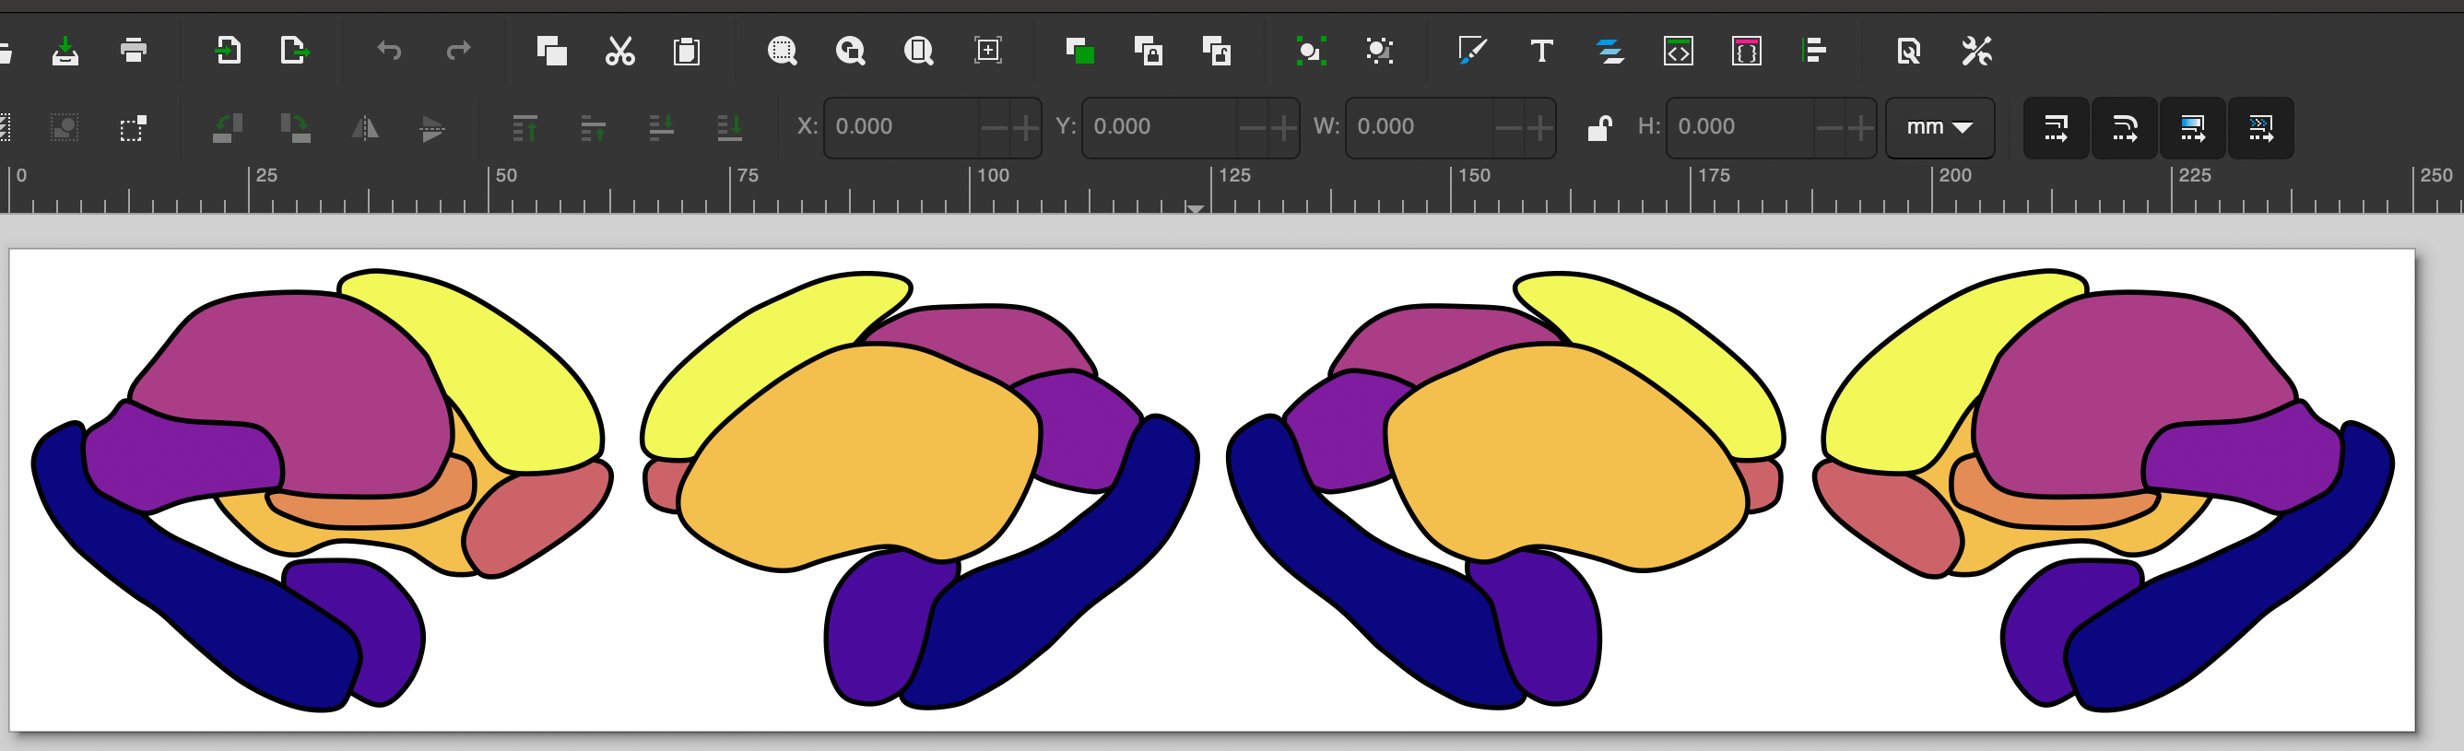Select the second brain's large orange region
Screen dimensions: 2464x751
pos(861,459)
